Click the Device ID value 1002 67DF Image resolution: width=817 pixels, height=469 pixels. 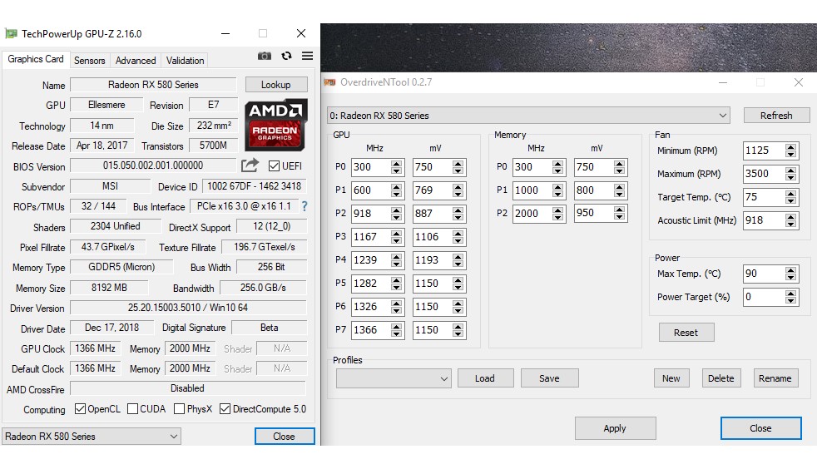click(255, 186)
